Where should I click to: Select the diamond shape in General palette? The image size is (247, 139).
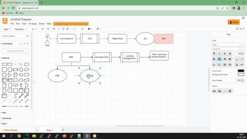tap(21, 69)
